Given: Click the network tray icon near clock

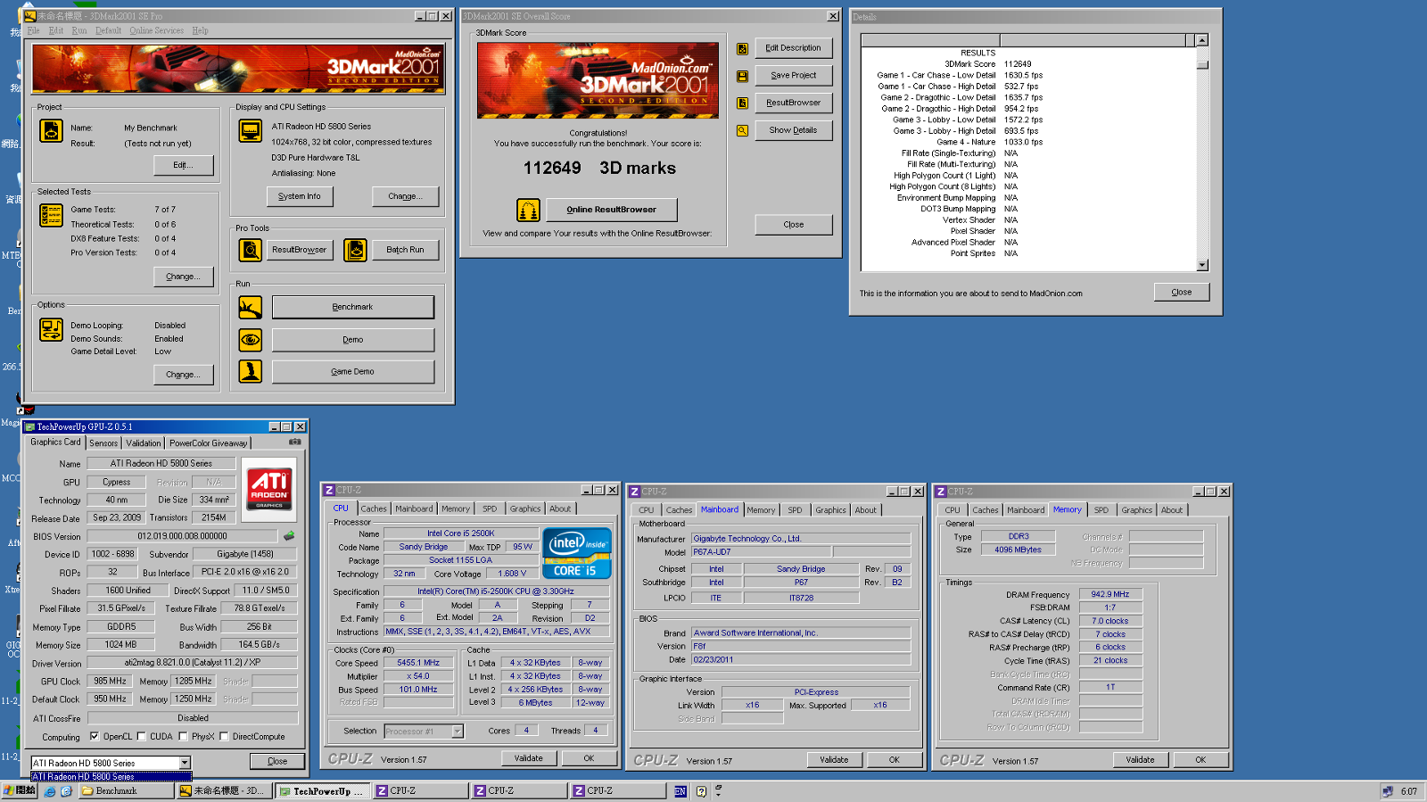Looking at the screenshot, I should (x=1388, y=791).
